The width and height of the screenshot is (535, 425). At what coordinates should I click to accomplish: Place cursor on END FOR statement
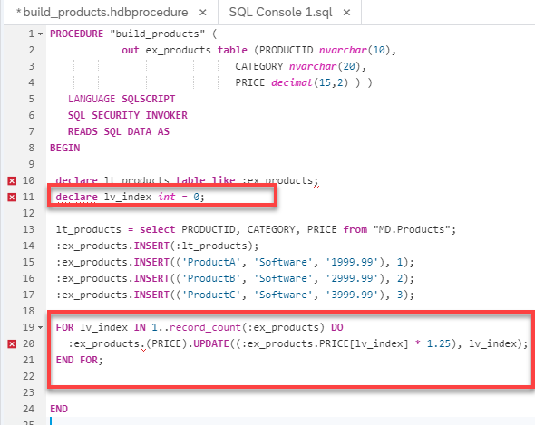click(x=79, y=360)
